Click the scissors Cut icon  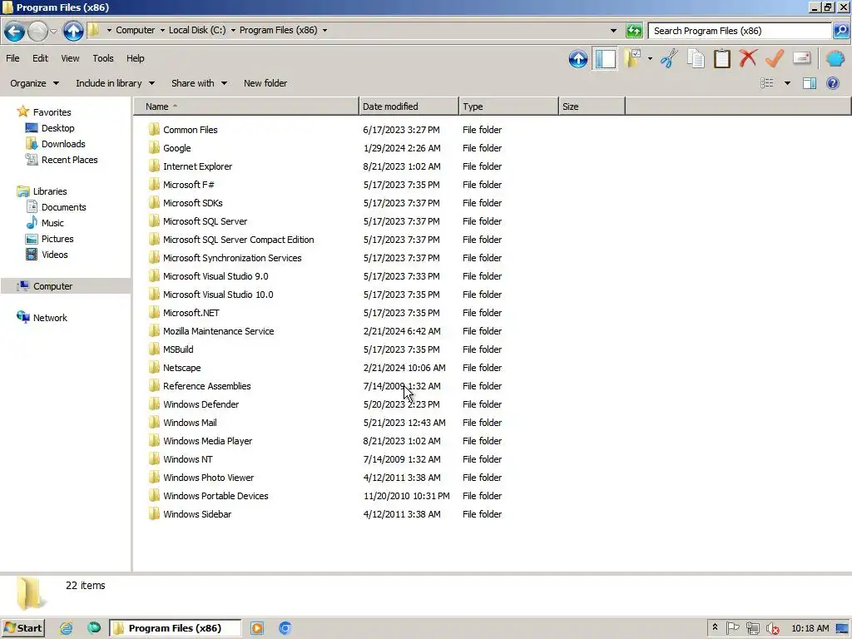pyautogui.click(x=670, y=59)
